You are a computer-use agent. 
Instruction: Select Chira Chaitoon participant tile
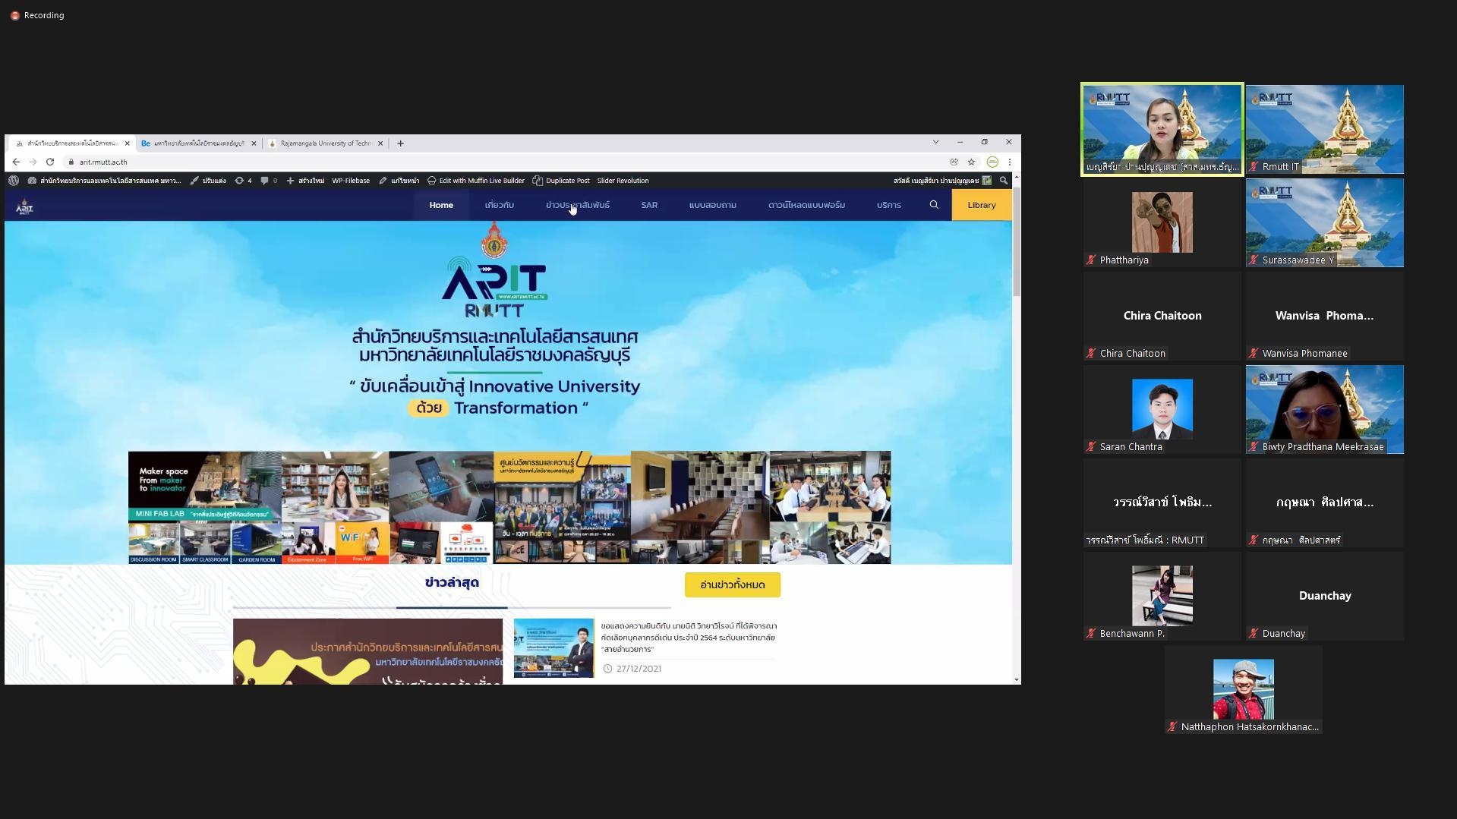pos(1162,316)
